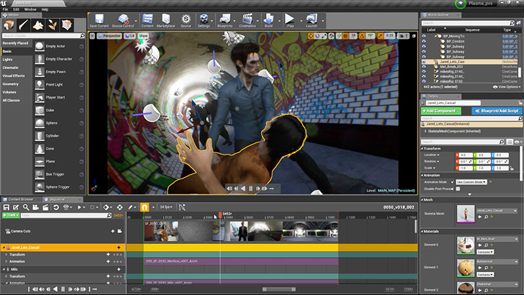Screen dimensions: 524x295
Task: Expand the Transform track under Jared_Leto_Casual
Action: click(7, 255)
